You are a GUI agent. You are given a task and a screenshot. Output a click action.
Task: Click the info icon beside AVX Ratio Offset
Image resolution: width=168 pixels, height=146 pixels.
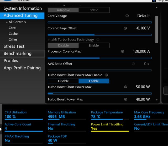(x=133, y=64)
